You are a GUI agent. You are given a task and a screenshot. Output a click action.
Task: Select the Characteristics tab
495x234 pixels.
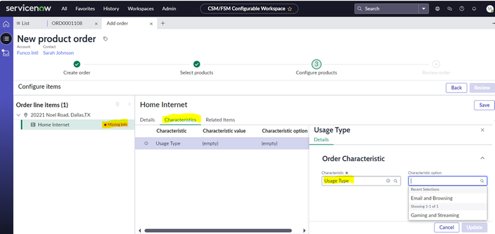pyautogui.click(x=181, y=120)
